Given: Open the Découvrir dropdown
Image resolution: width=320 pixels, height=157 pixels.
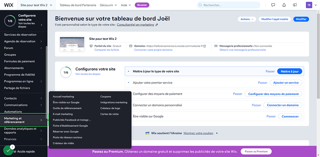Looking at the screenshot, I should pyautogui.click(x=108, y=5).
